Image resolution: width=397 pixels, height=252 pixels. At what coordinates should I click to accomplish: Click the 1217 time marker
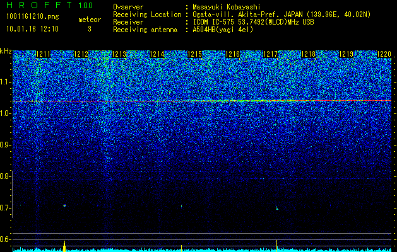coord(271,54)
